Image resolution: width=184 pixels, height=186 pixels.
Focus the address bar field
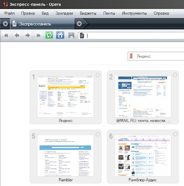coord(131,36)
